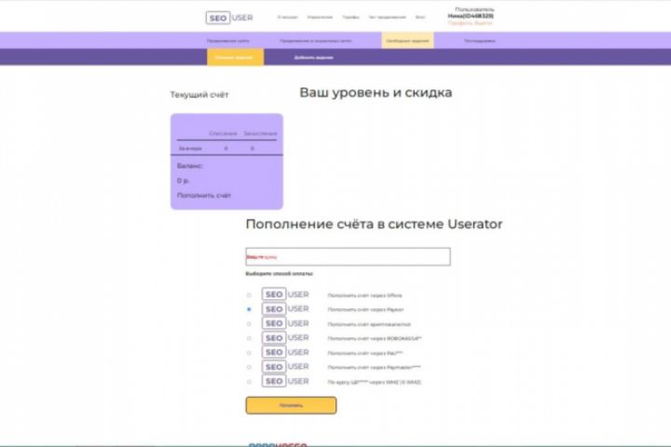The height and width of the screenshot is (447, 671).
Task: Open the Тарифы menu item
Action: point(350,17)
